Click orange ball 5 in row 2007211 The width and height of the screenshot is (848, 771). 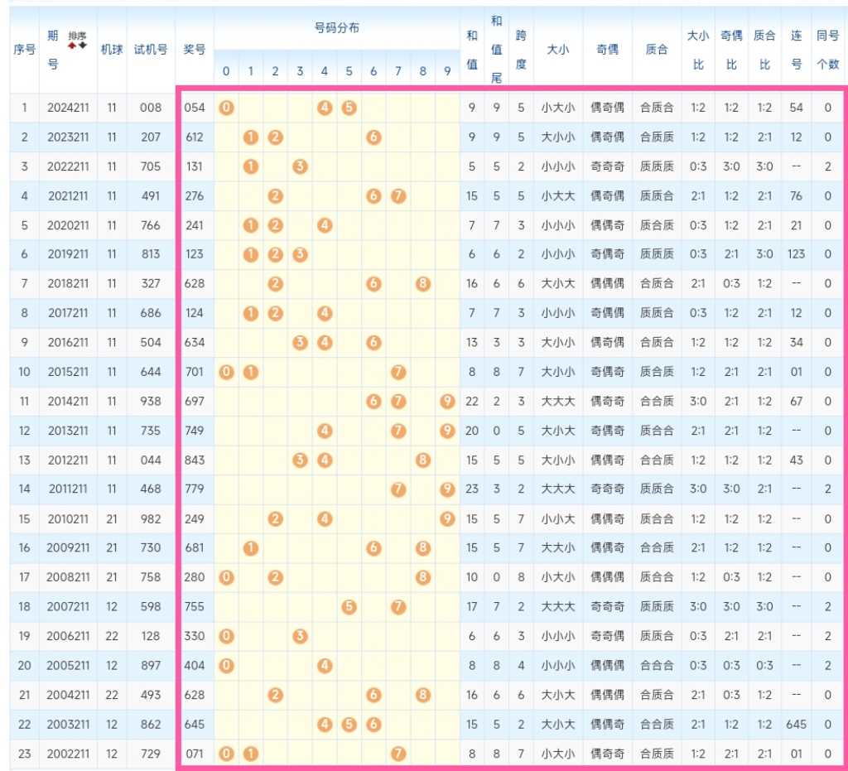349,607
